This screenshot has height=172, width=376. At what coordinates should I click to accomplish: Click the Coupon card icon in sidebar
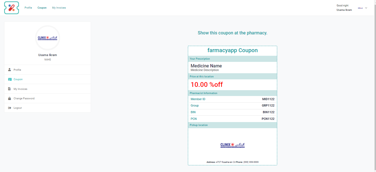10,79
